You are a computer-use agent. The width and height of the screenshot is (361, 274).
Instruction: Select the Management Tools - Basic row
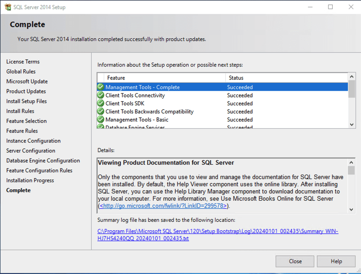[180, 120]
